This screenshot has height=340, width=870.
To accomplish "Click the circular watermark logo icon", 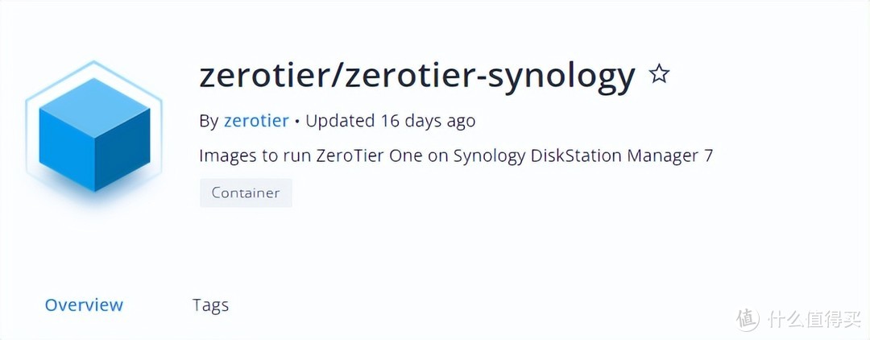I will coord(748,319).
